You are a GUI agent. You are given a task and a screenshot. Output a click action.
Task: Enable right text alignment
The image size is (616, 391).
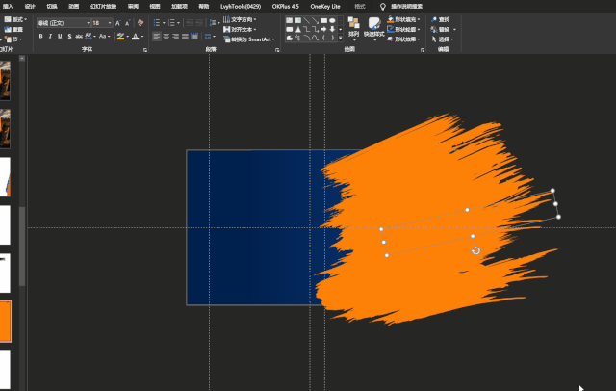coord(175,37)
